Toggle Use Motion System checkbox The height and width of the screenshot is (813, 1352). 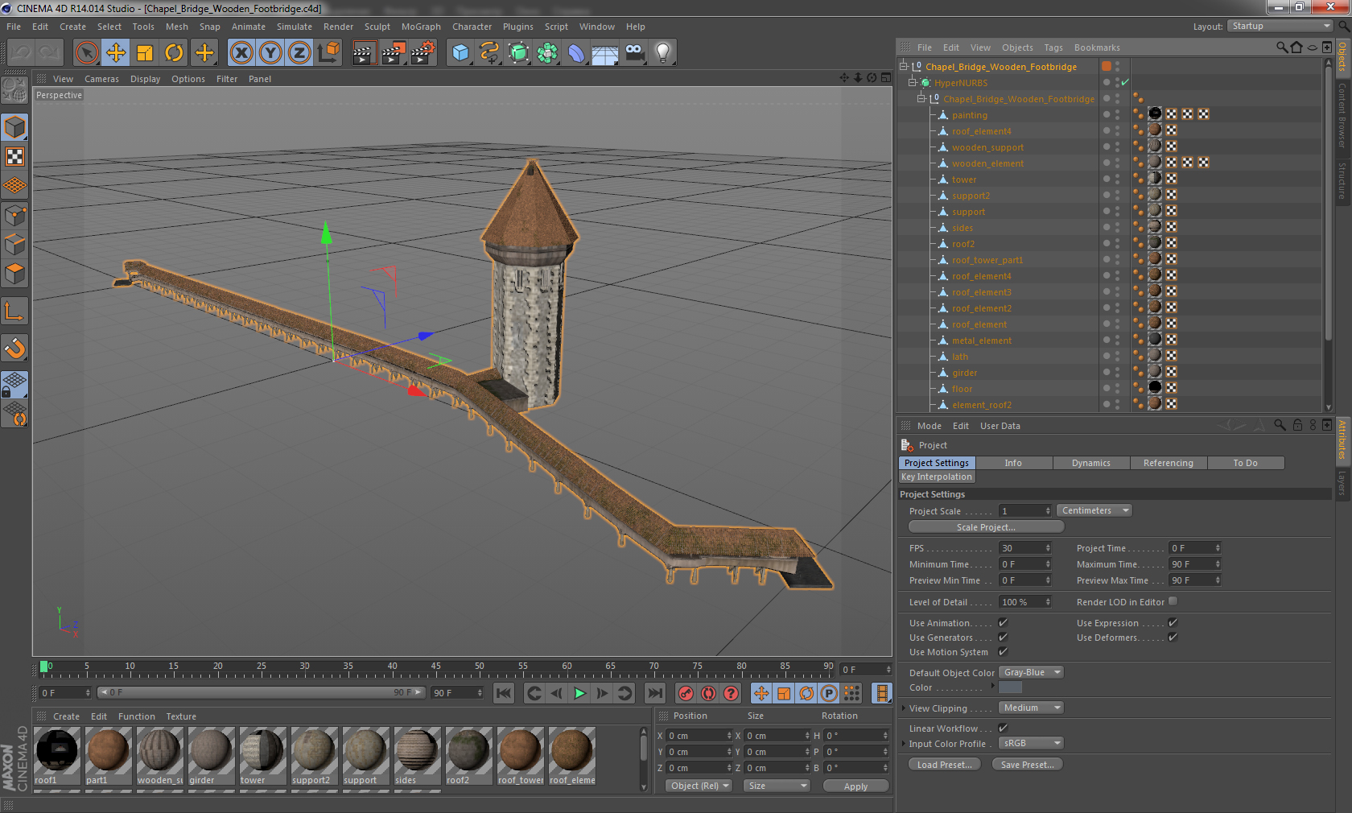1004,651
